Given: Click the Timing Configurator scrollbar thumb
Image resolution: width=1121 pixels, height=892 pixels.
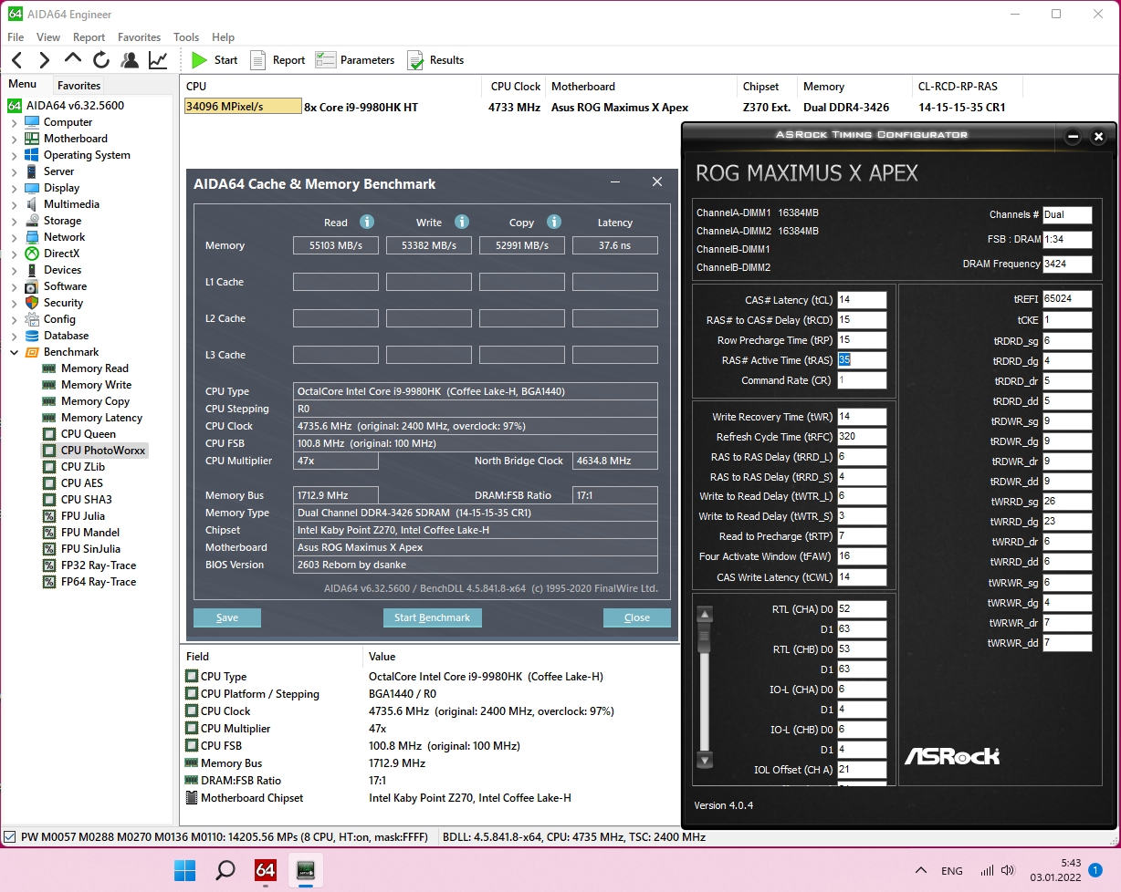Looking at the screenshot, I should coord(704,637).
